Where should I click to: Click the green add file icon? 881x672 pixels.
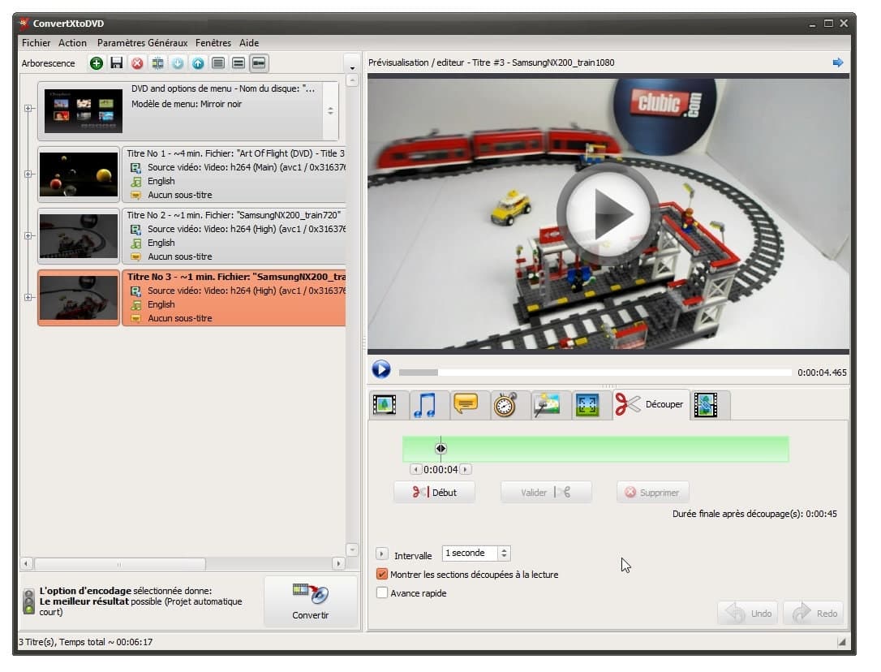98,64
